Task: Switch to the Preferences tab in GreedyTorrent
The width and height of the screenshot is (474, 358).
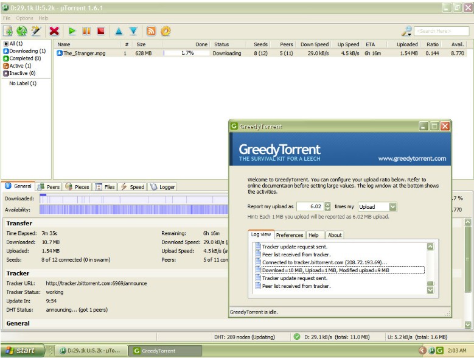Action: (x=289, y=235)
